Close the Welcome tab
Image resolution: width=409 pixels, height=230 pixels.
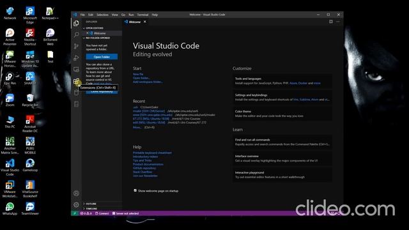point(145,22)
